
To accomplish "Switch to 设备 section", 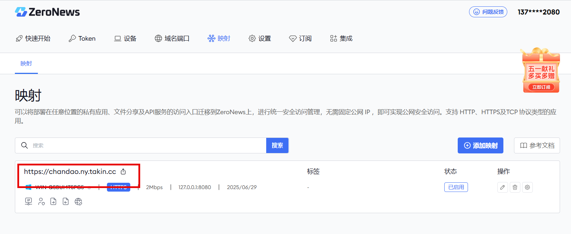I will (125, 38).
